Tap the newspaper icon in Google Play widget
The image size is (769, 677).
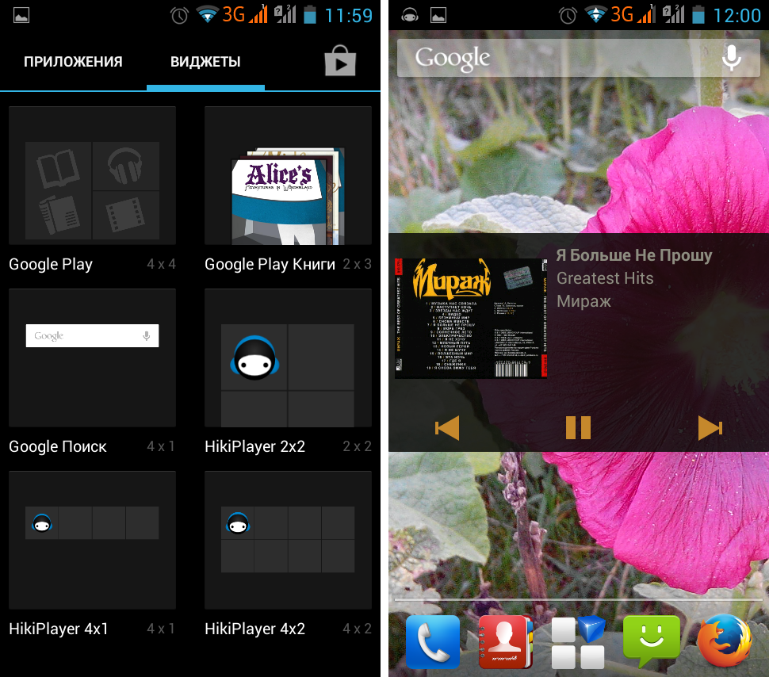59,215
